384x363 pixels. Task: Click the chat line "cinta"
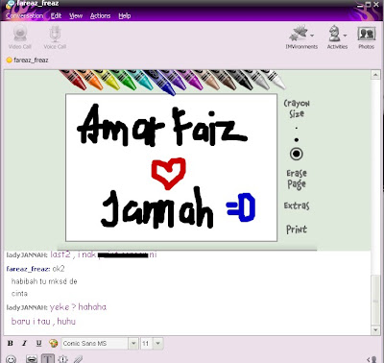19,294
